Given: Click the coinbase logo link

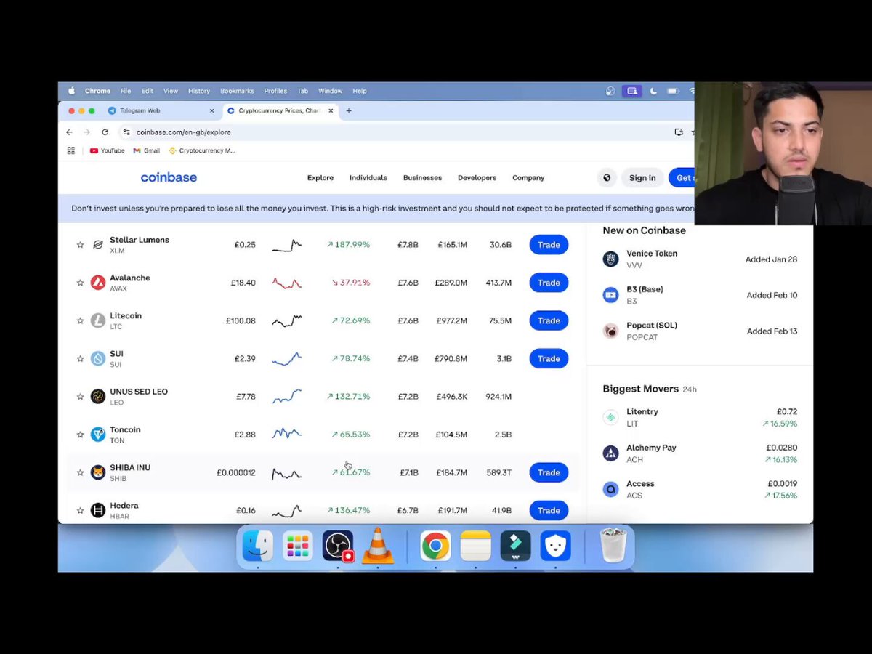Looking at the screenshot, I should 169,177.
